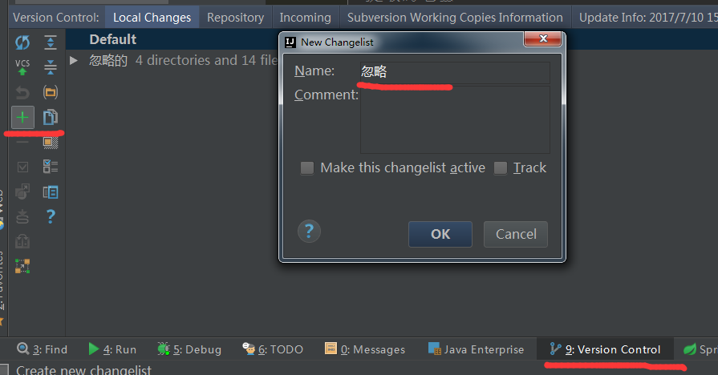
Task: Click the Expand All icon in toolbar
Action: pyautogui.click(x=51, y=42)
